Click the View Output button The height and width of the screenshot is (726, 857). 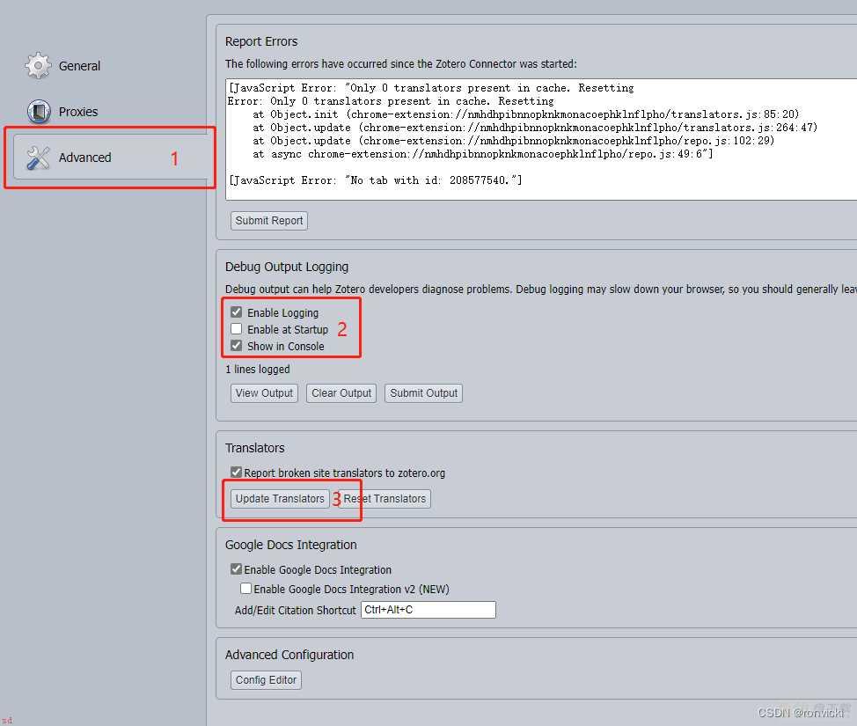click(264, 393)
